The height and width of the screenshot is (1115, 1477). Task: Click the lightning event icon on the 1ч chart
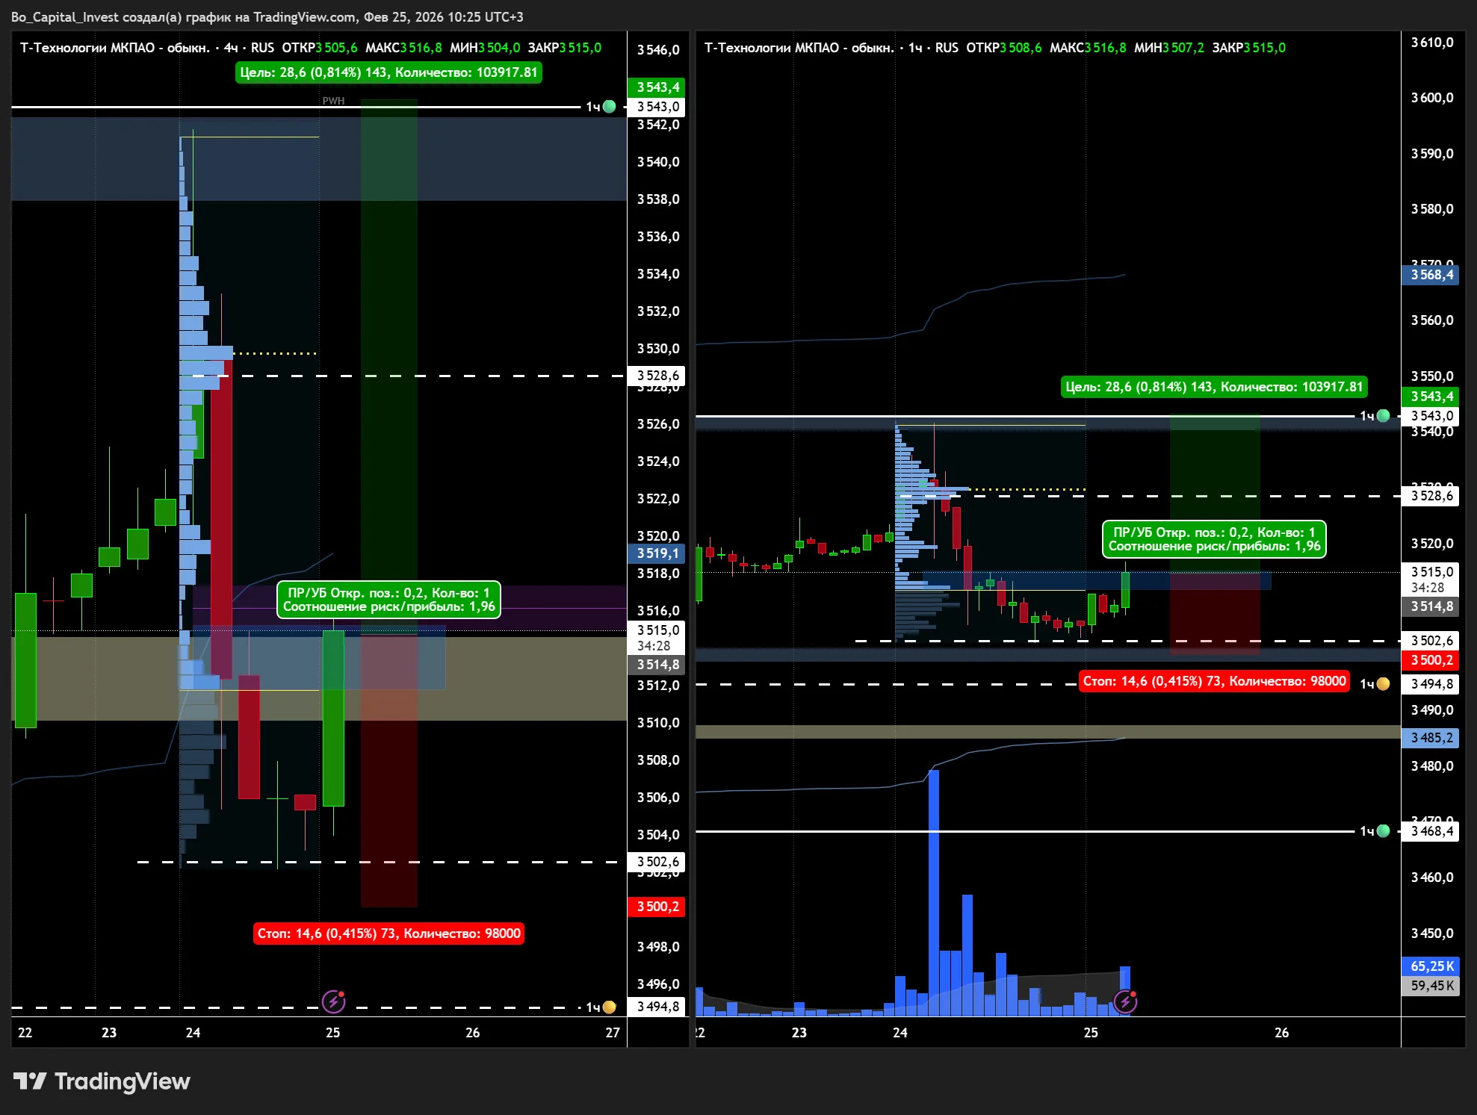pos(1125,1001)
